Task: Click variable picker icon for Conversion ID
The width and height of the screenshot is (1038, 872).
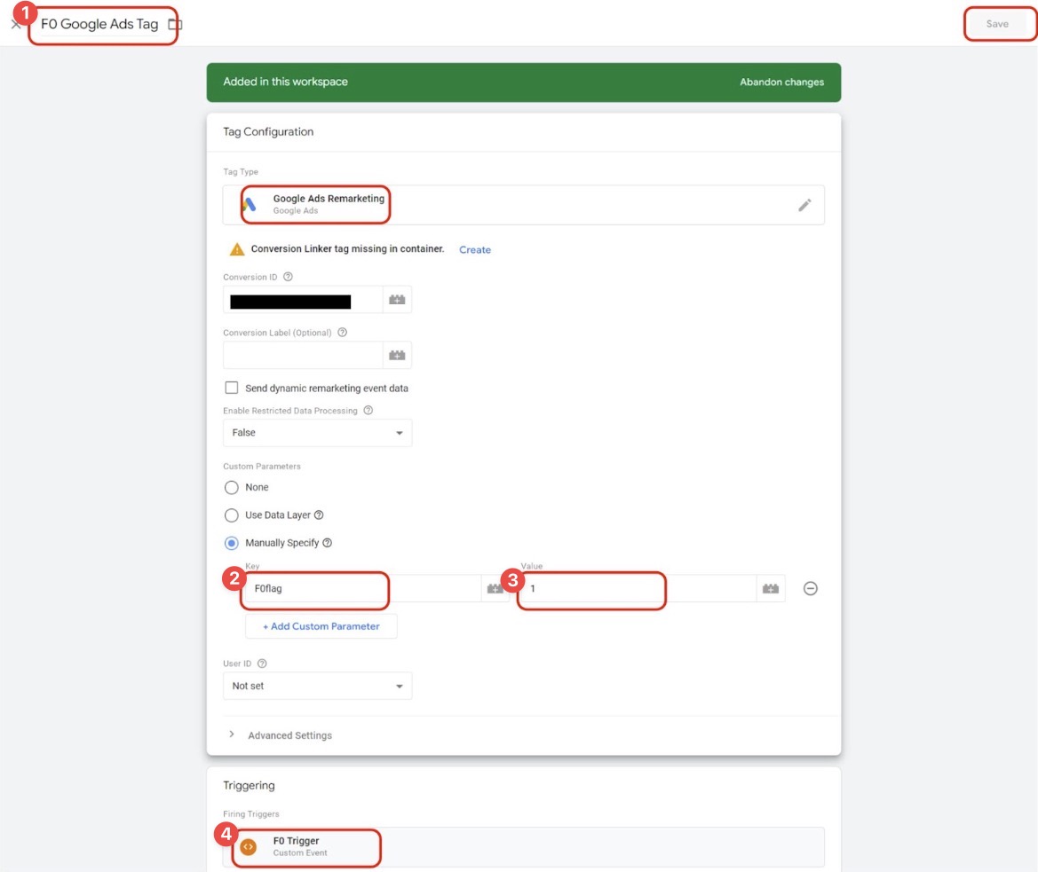Action: (397, 300)
